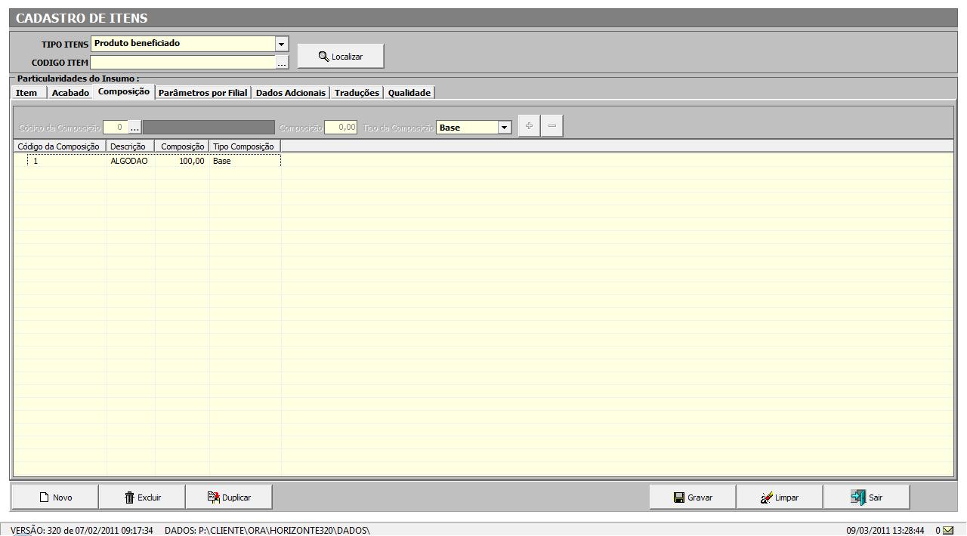Exit using the Sair button
Screen dimensions: 967x536
(x=867, y=497)
